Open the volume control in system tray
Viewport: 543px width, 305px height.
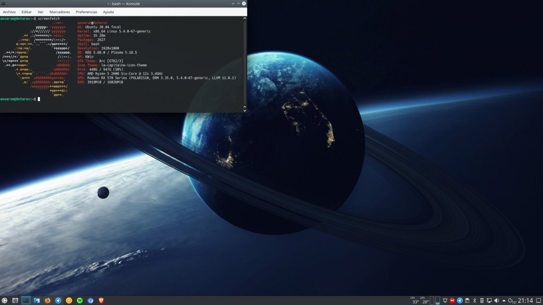coord(496,300)
